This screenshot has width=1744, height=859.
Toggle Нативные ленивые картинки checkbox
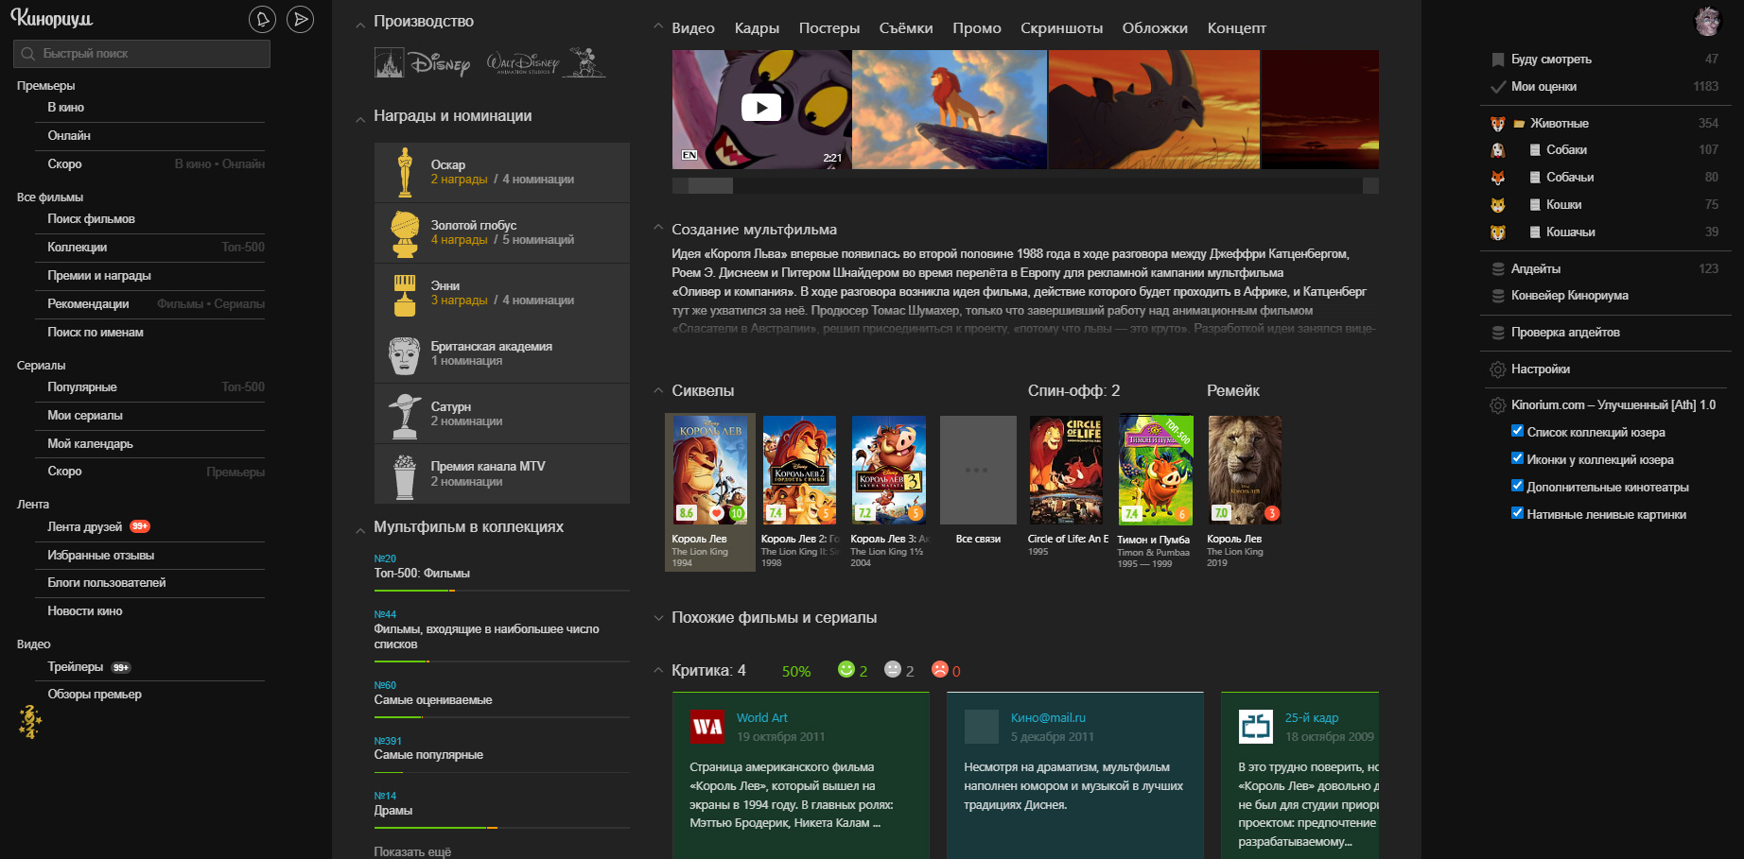(1517, 513)
